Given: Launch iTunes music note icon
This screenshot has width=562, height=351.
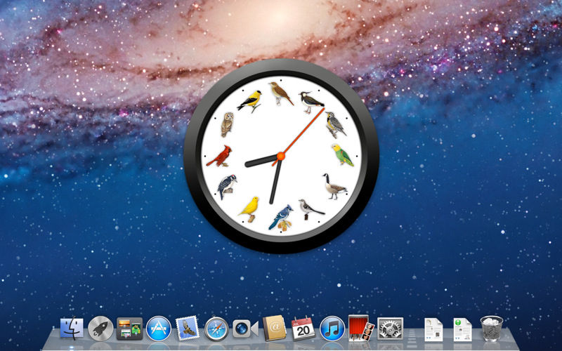Looking at the screenshot, I should point(332,329).
